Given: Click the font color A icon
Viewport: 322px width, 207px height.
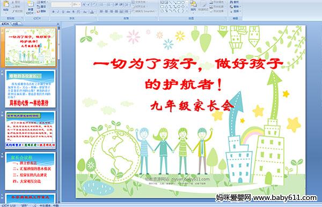Looking at the screenshot, I should [92, 12].
